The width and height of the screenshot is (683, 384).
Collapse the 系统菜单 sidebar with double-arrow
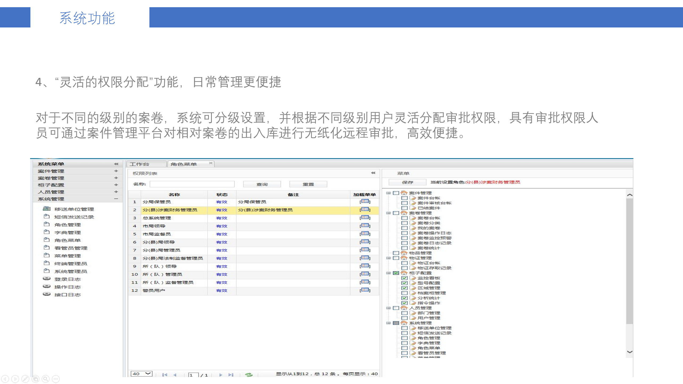(116, 164)
